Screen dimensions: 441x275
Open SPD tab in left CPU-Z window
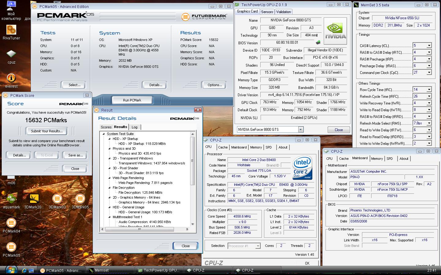269,147
